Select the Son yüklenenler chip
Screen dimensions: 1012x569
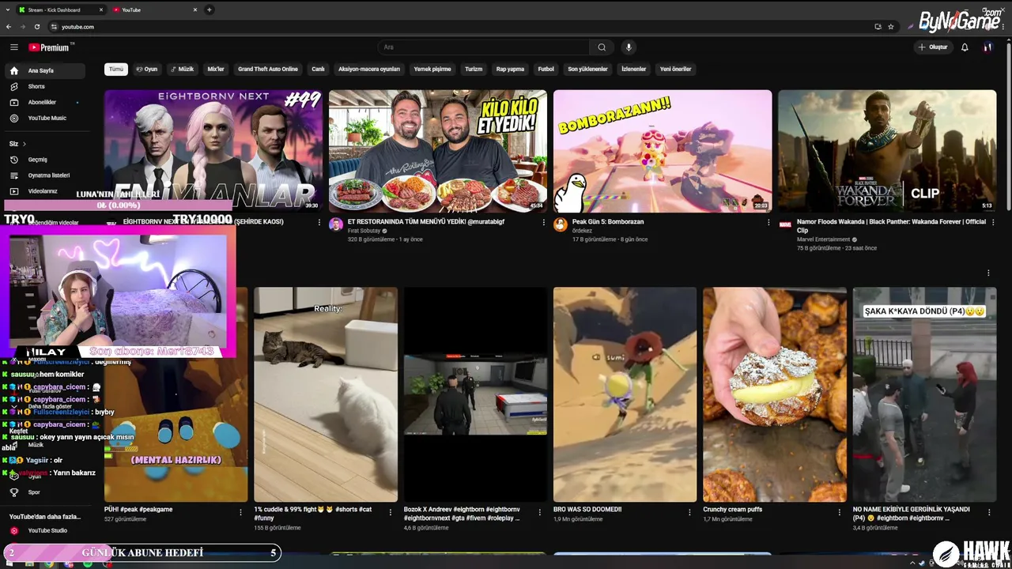[x=587, y=70]
